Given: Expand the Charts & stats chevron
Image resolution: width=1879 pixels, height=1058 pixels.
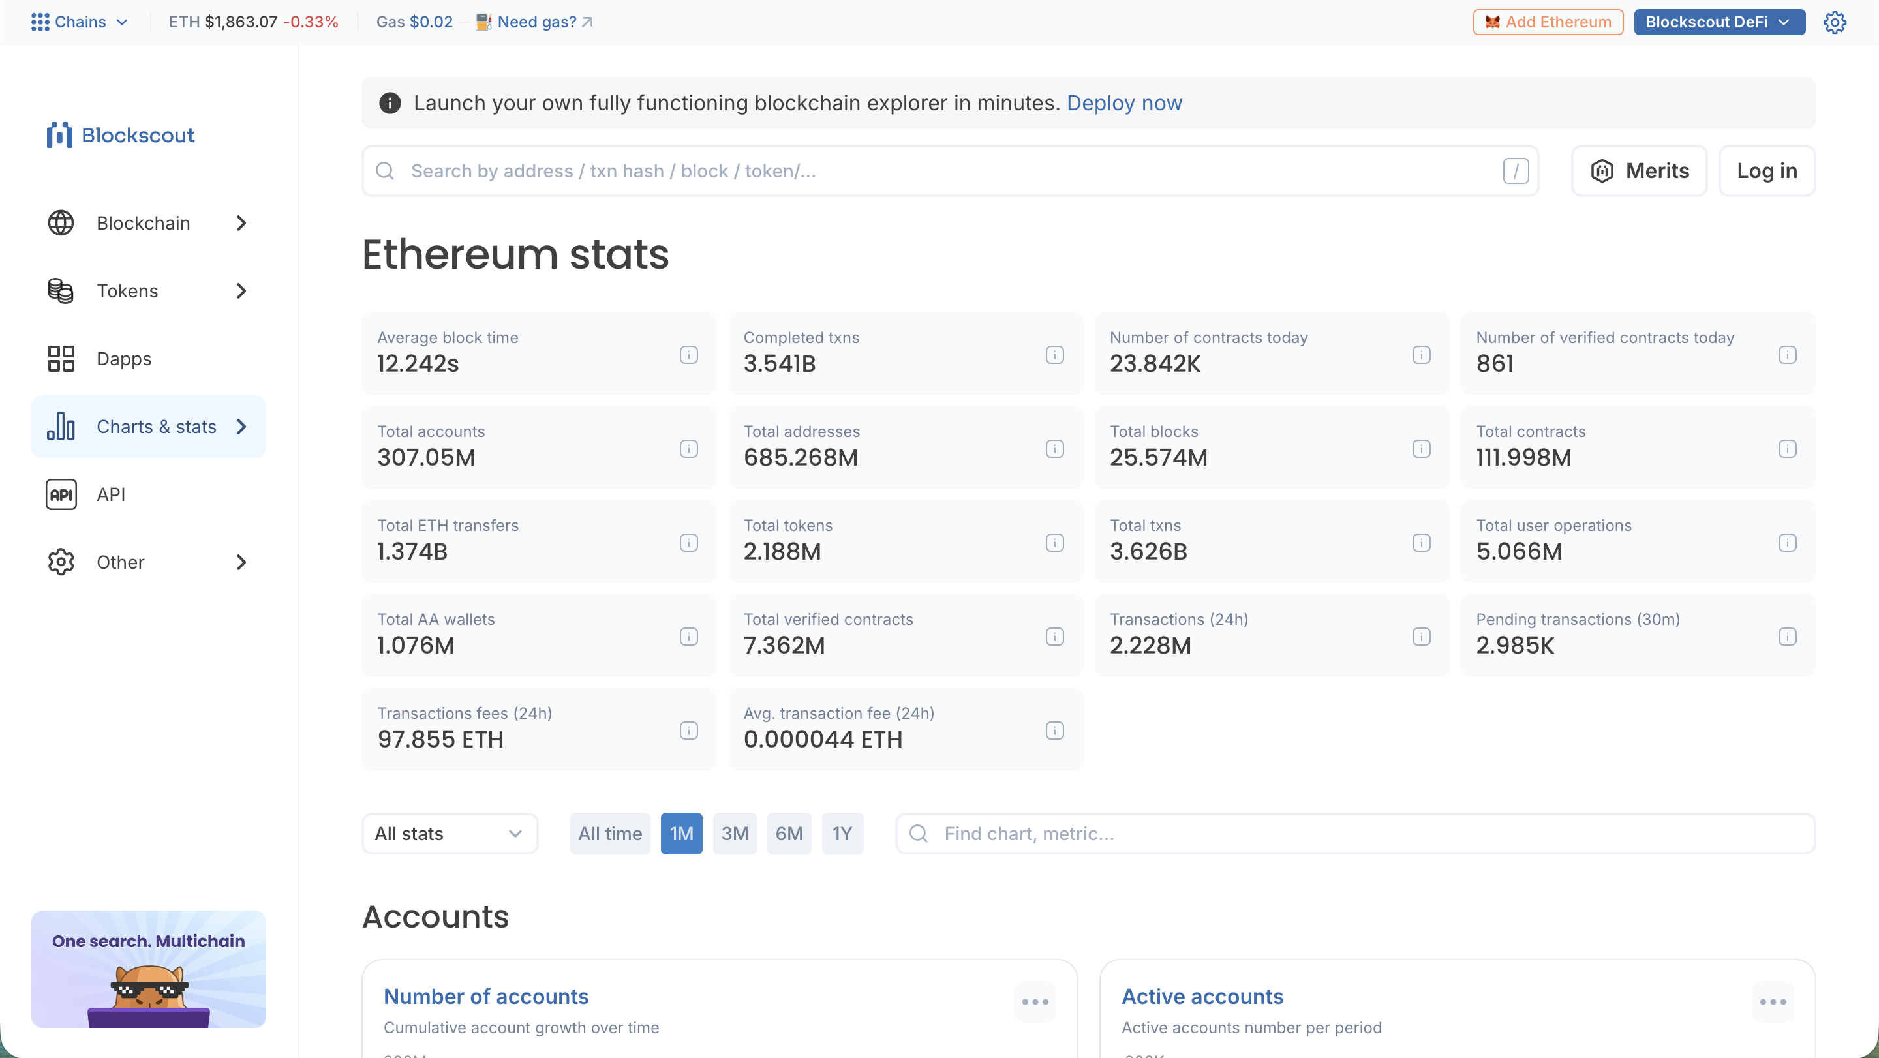Looking at the screenshot, I should click(241, 427).
